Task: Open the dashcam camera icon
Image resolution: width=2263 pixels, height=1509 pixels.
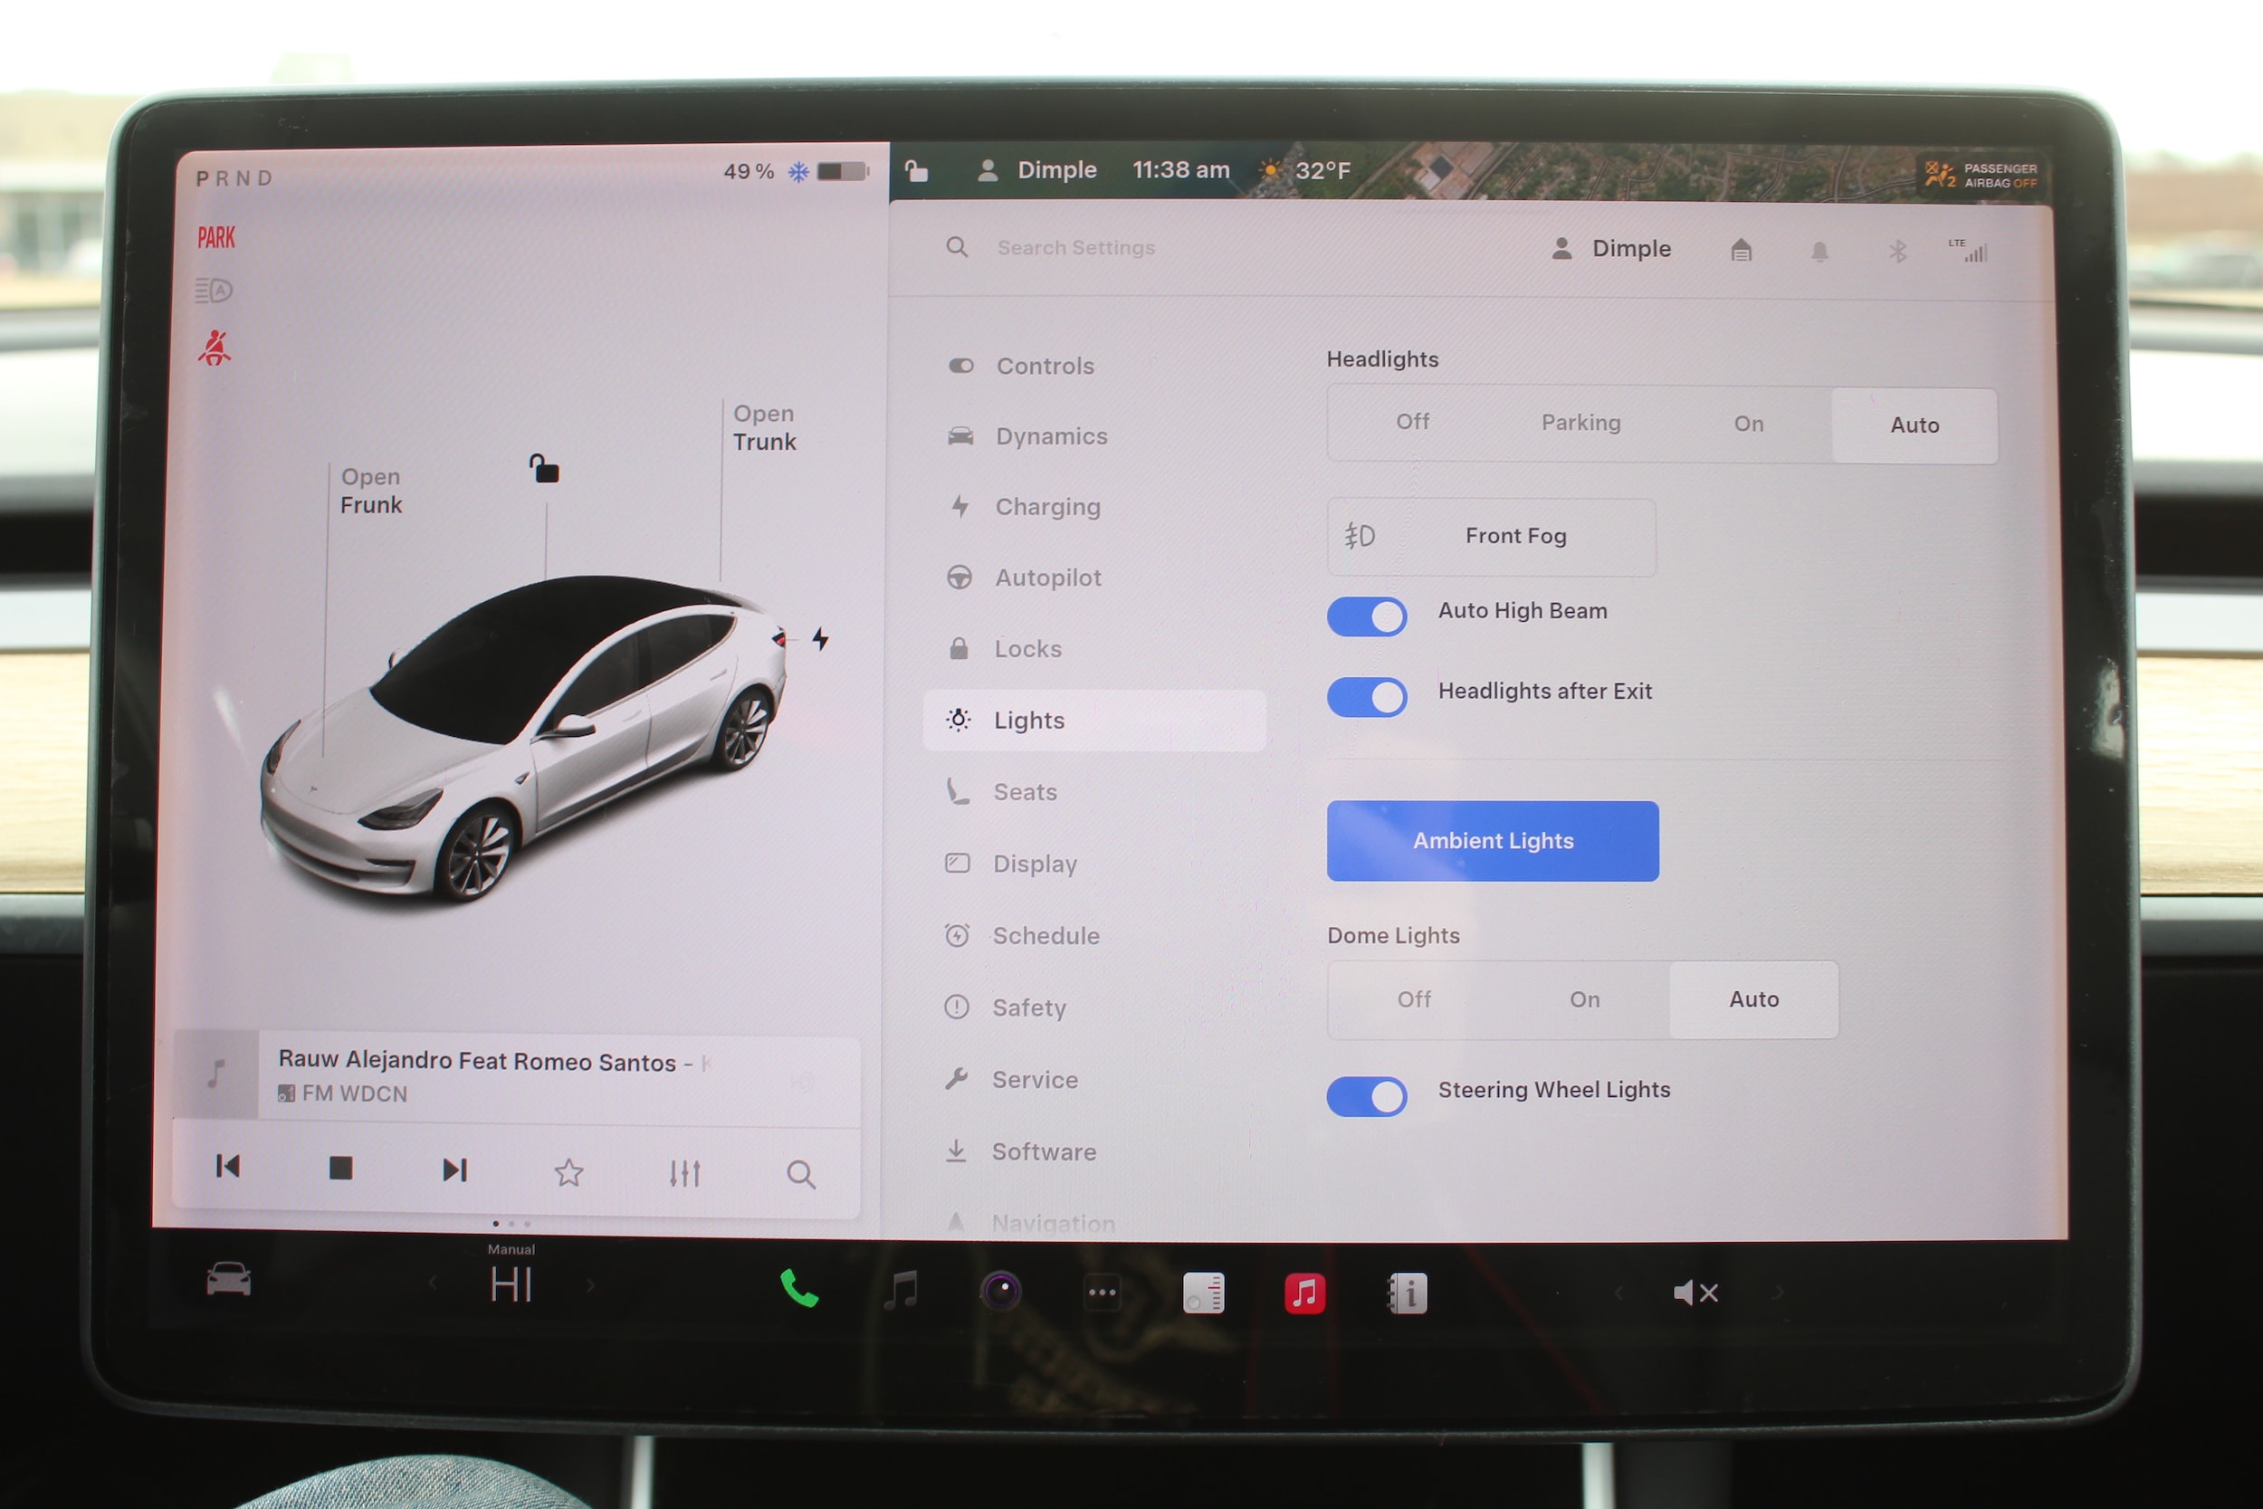Action: (1000, 1292)
